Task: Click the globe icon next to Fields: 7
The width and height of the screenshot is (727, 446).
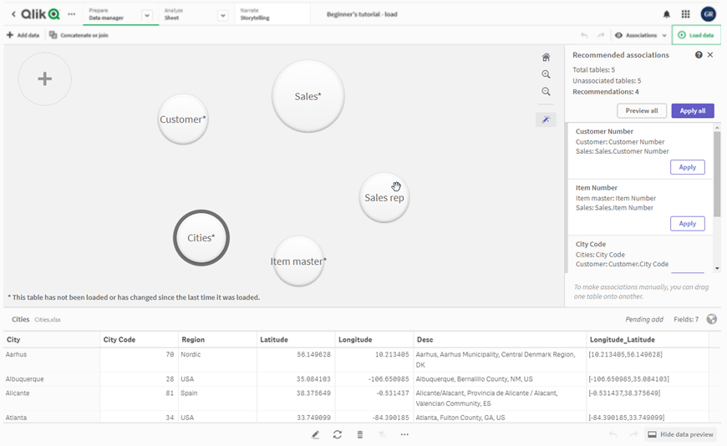Action: click(x=712, y=319)
